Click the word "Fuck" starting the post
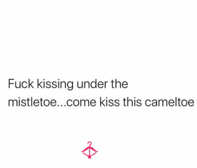Viewport: 197px width, 168px height. (21, 84)
